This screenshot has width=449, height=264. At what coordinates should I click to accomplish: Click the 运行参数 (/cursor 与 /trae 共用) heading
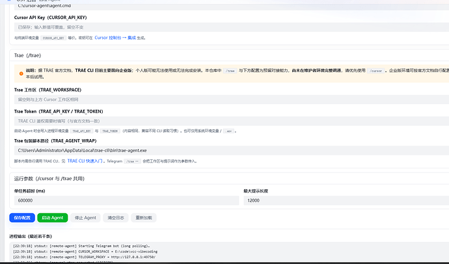49,178
